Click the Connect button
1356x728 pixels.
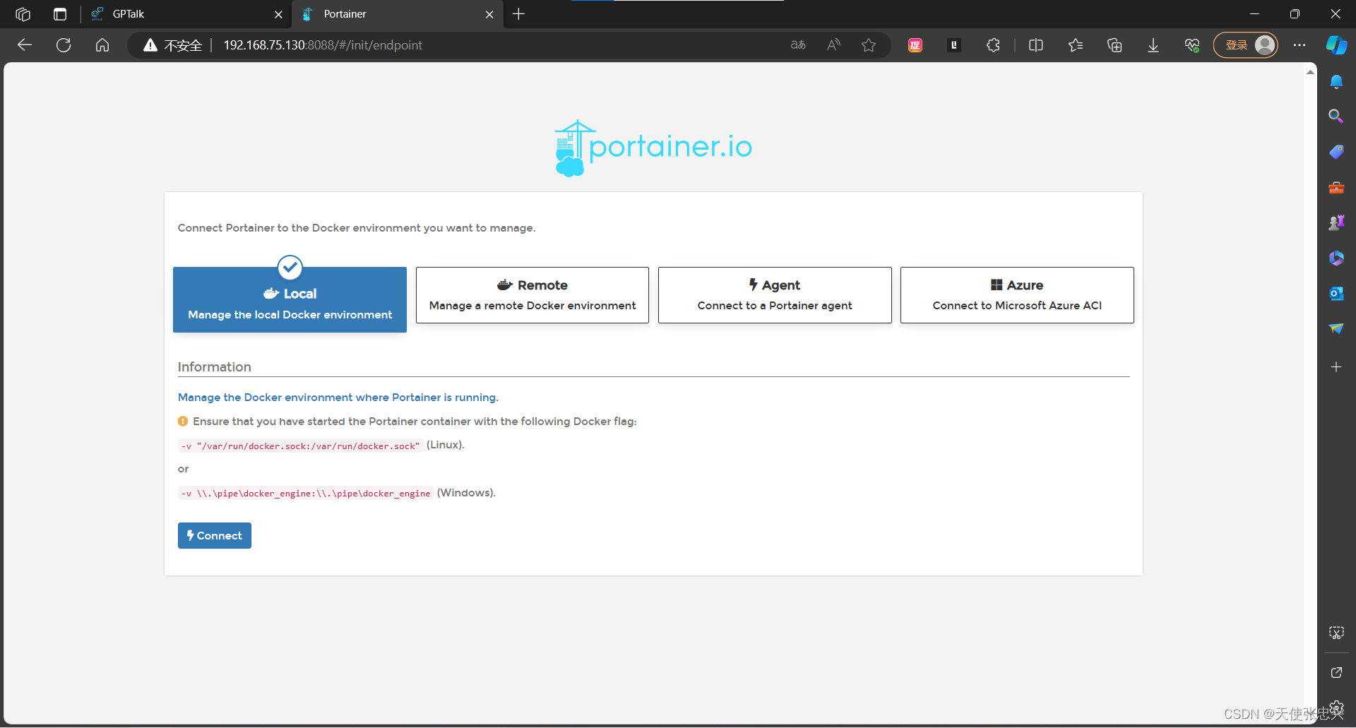click(215, 536)
